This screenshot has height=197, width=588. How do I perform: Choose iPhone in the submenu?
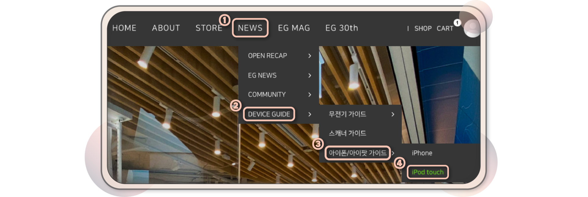tap(422, 153)
